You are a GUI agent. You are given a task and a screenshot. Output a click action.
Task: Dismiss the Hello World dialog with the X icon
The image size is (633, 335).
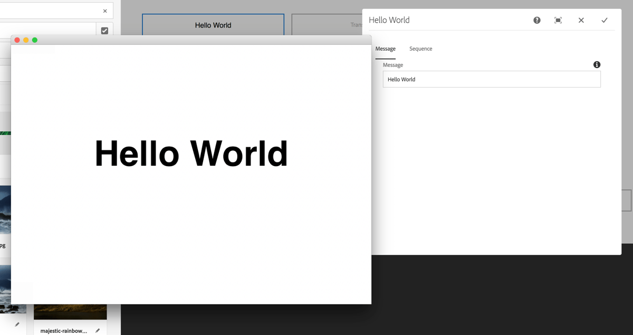[x=581, y=20]
